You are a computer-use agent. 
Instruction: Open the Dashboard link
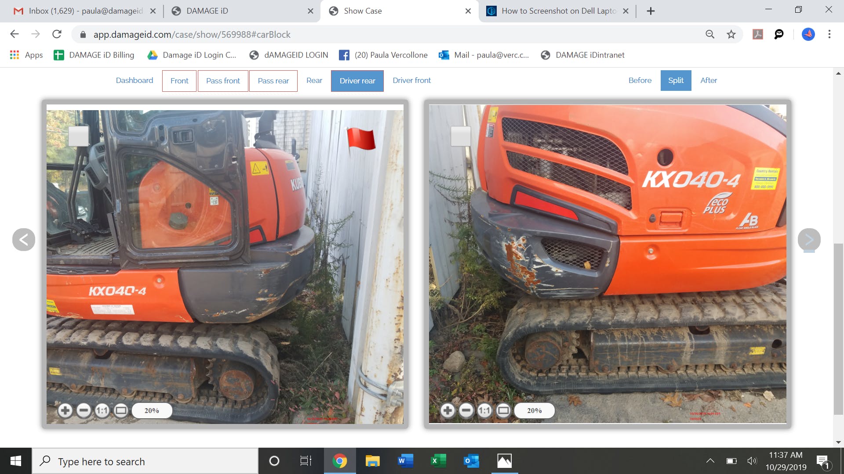(x=135, y=80)
